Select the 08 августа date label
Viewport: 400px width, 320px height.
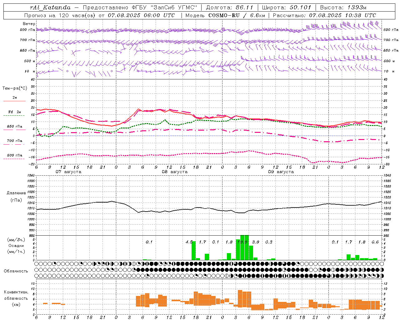coord(175,172)
